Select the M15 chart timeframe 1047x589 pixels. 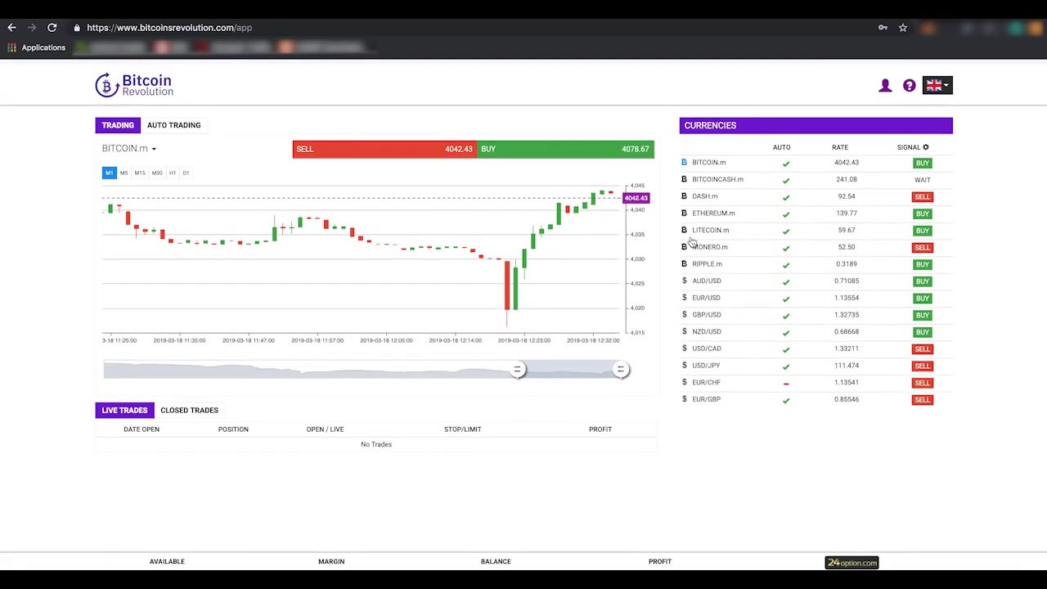[140, 173]
